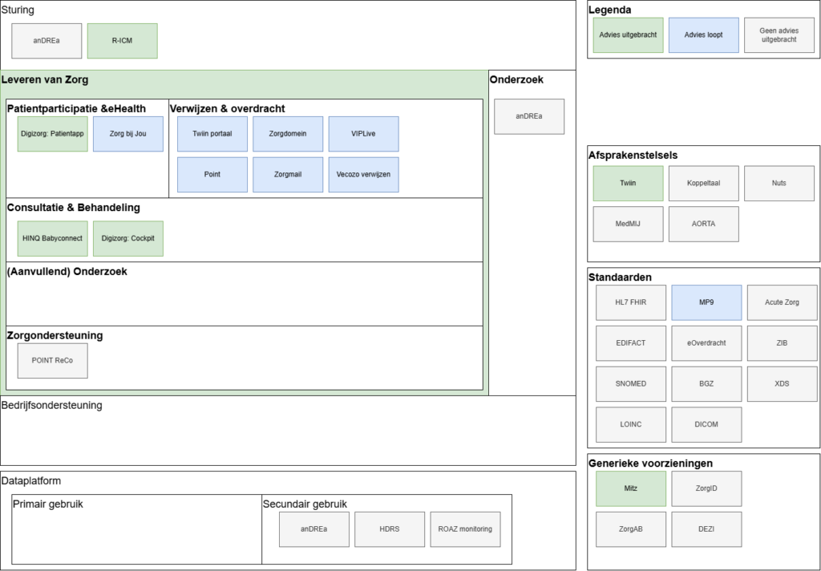Select the Consultatie & Behandeling heading
Viewport: 821px width, 571px height.
click(x=73, y=208)
